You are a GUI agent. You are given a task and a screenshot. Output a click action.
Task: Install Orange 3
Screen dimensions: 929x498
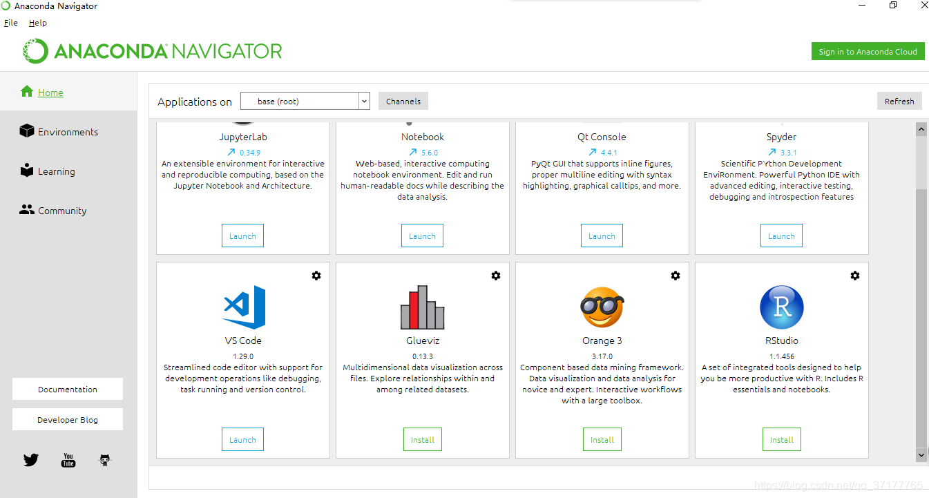point(602,439)
